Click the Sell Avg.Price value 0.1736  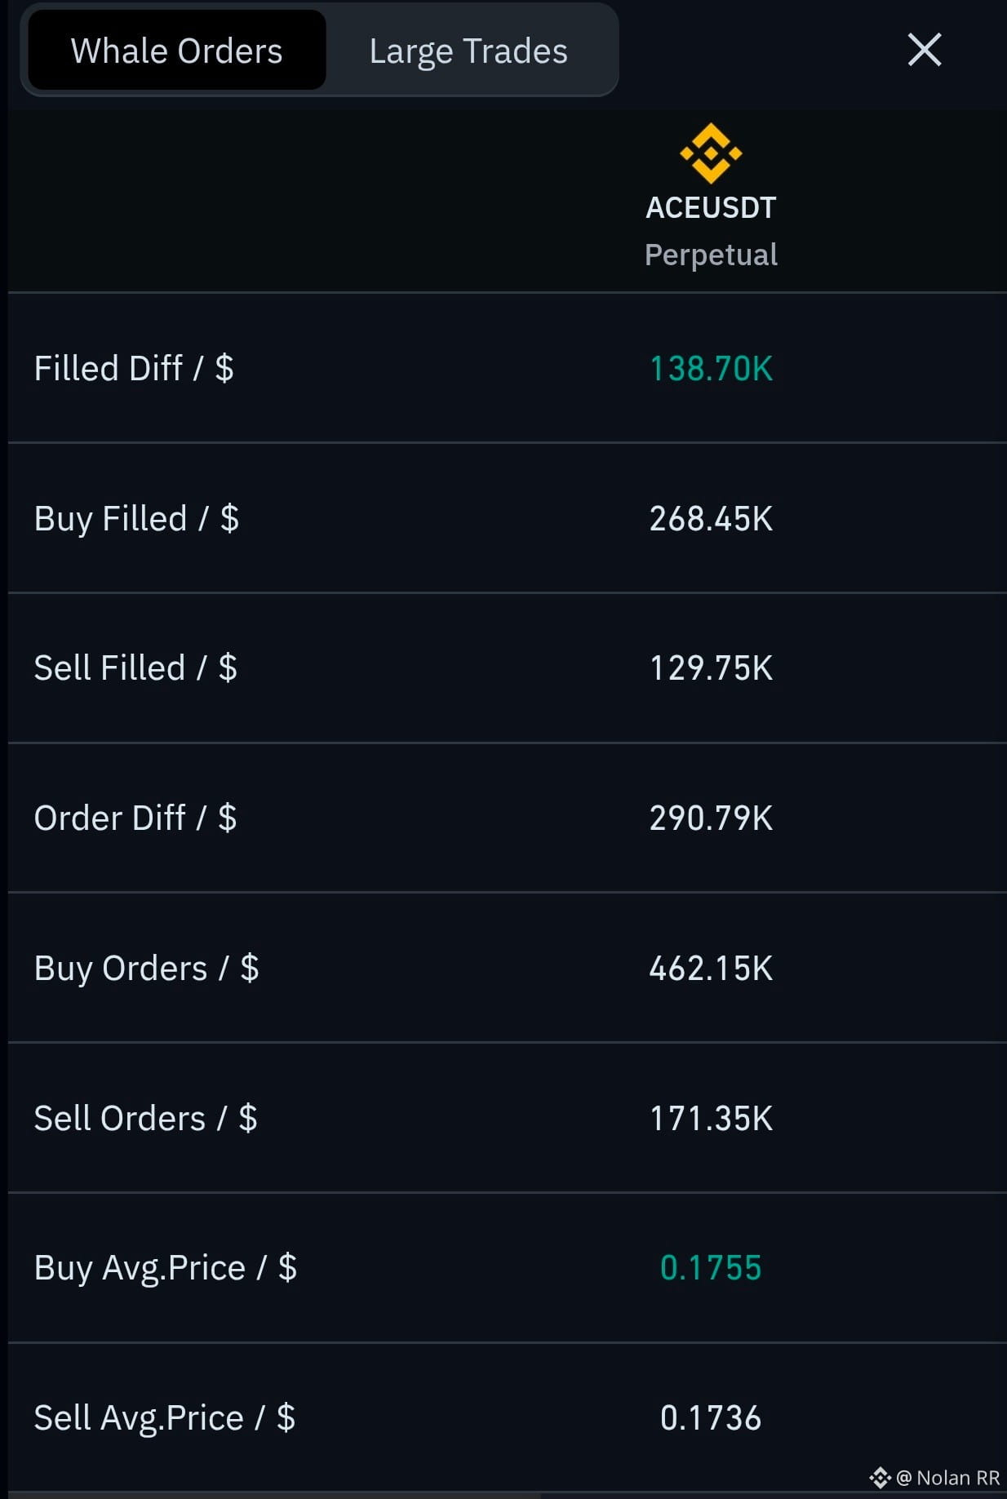tap(711, 1417)
